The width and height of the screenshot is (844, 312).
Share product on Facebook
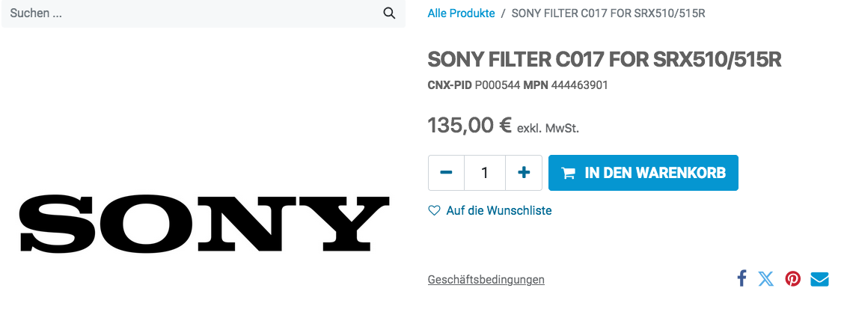tap(741, 279)
